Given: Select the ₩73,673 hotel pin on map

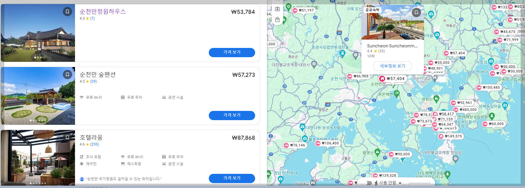Looking at the screenshot, I should pos(421,121).
